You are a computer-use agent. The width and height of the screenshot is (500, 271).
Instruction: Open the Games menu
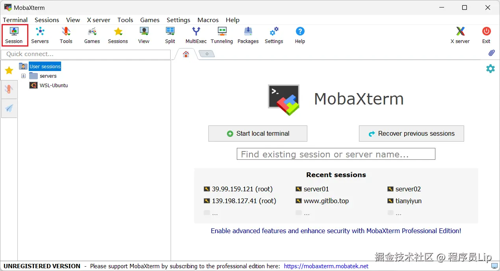pos(150,20)
